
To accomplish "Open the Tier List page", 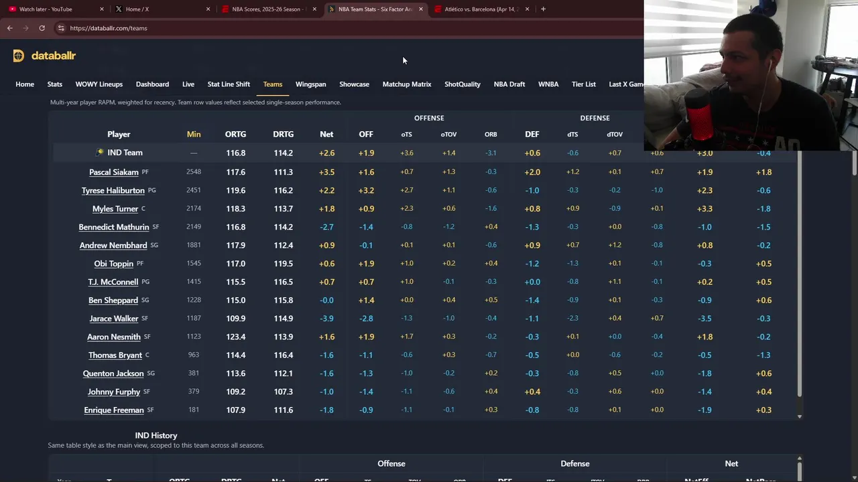I will [x=584, y=84].
